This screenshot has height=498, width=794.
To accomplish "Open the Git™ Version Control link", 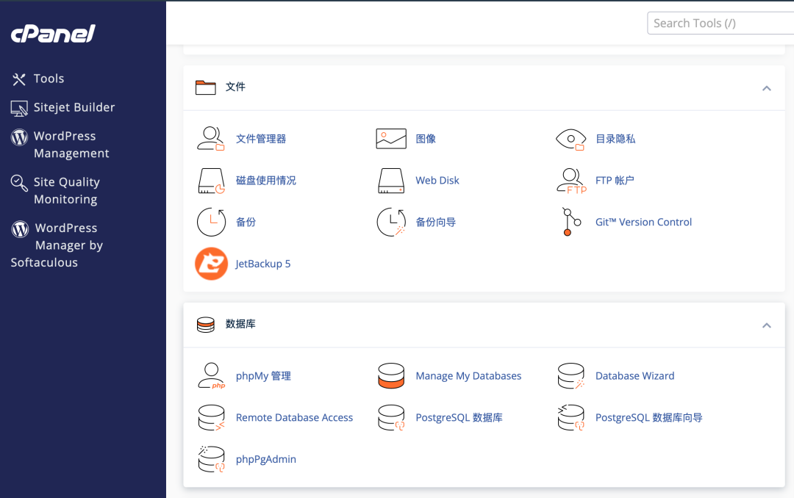I will coord(643,222).
